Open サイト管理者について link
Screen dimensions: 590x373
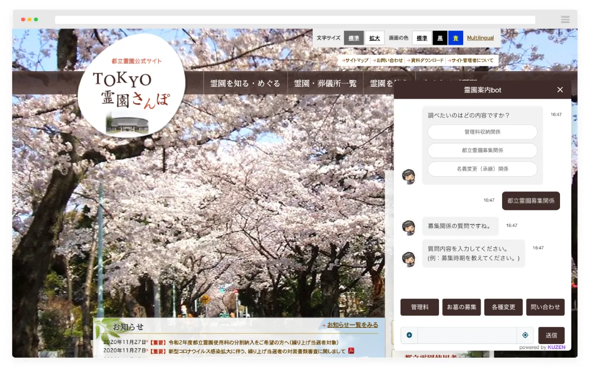coord(471,60)
